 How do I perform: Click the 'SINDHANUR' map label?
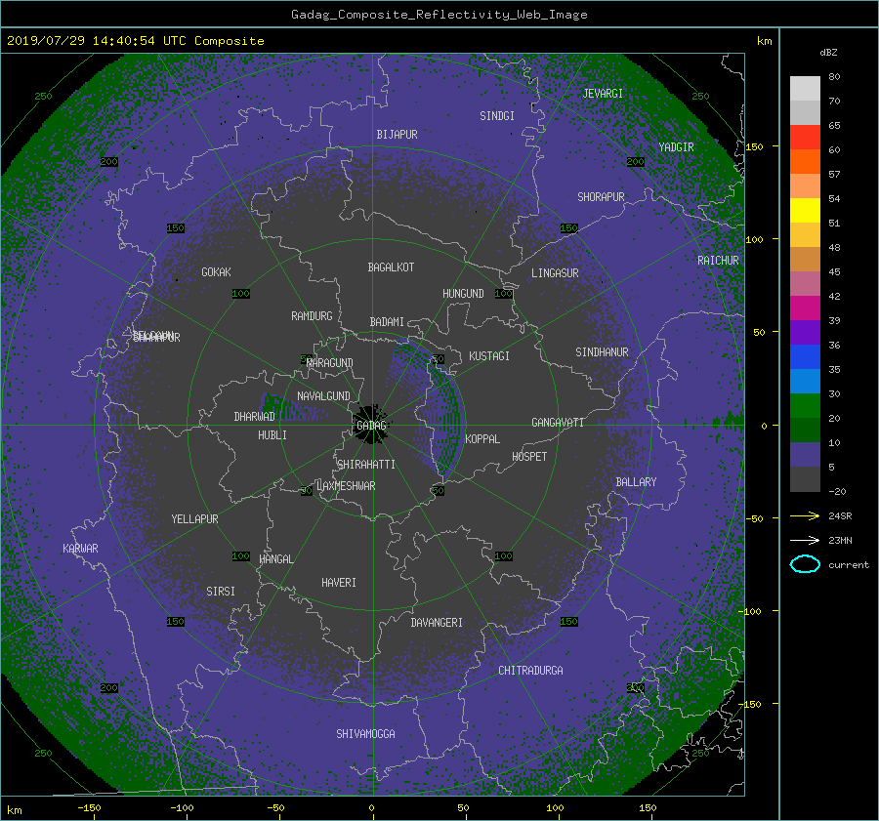click(x=602, y=352)
